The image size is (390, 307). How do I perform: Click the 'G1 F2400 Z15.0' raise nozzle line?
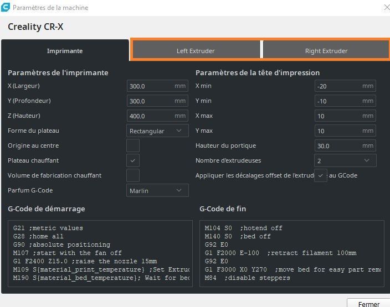85,261
